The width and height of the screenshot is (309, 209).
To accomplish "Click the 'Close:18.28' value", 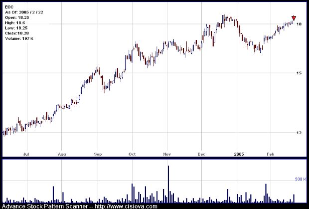I will click(x=17, y=33).
